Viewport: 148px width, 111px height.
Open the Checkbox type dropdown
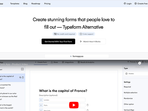(x=136, y=74)
